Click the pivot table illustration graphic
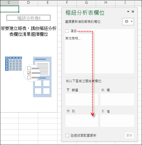142x145 pixels. coord(28,77)
